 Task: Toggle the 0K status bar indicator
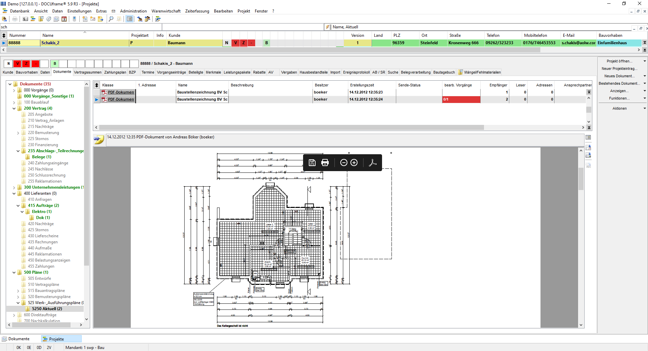tap(19, 348)
